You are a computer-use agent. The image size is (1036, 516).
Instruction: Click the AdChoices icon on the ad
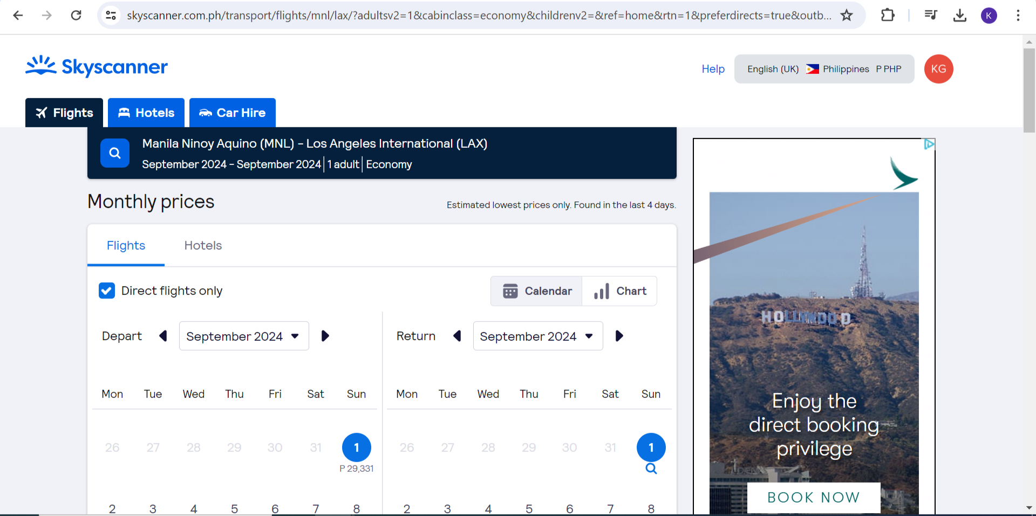pos(929,144)
